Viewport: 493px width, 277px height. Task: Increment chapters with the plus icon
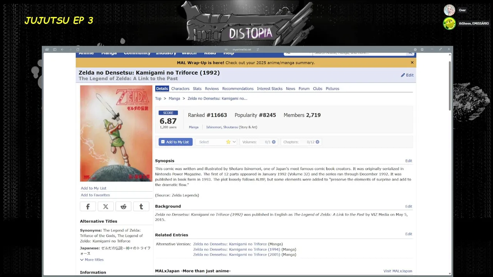317,142
